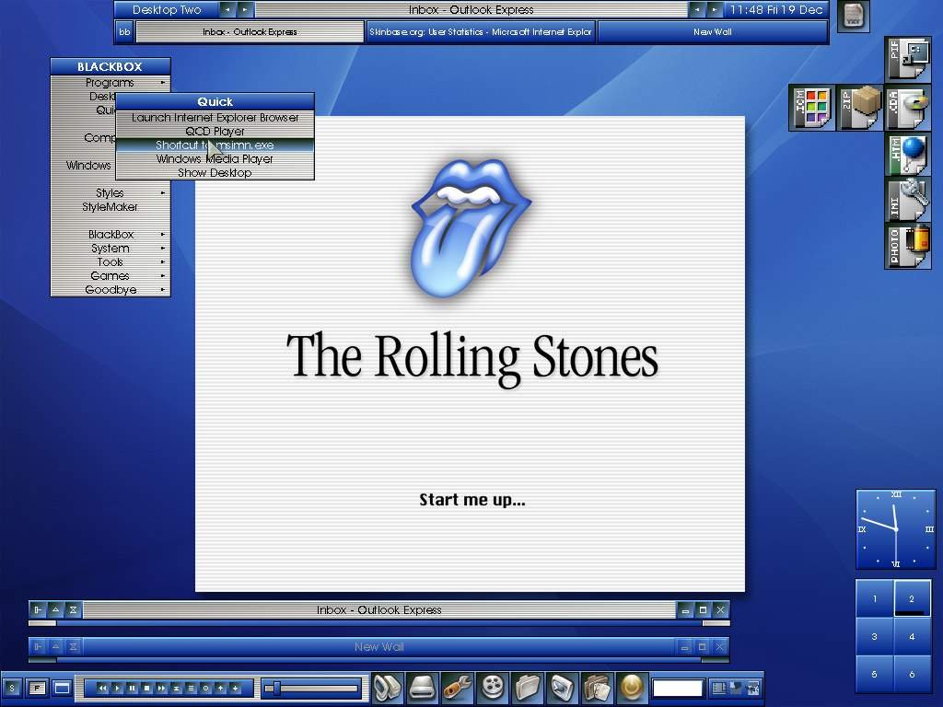Click the gold power button dock icon
This screenshot has height=707, width=943.
[632, 687]
